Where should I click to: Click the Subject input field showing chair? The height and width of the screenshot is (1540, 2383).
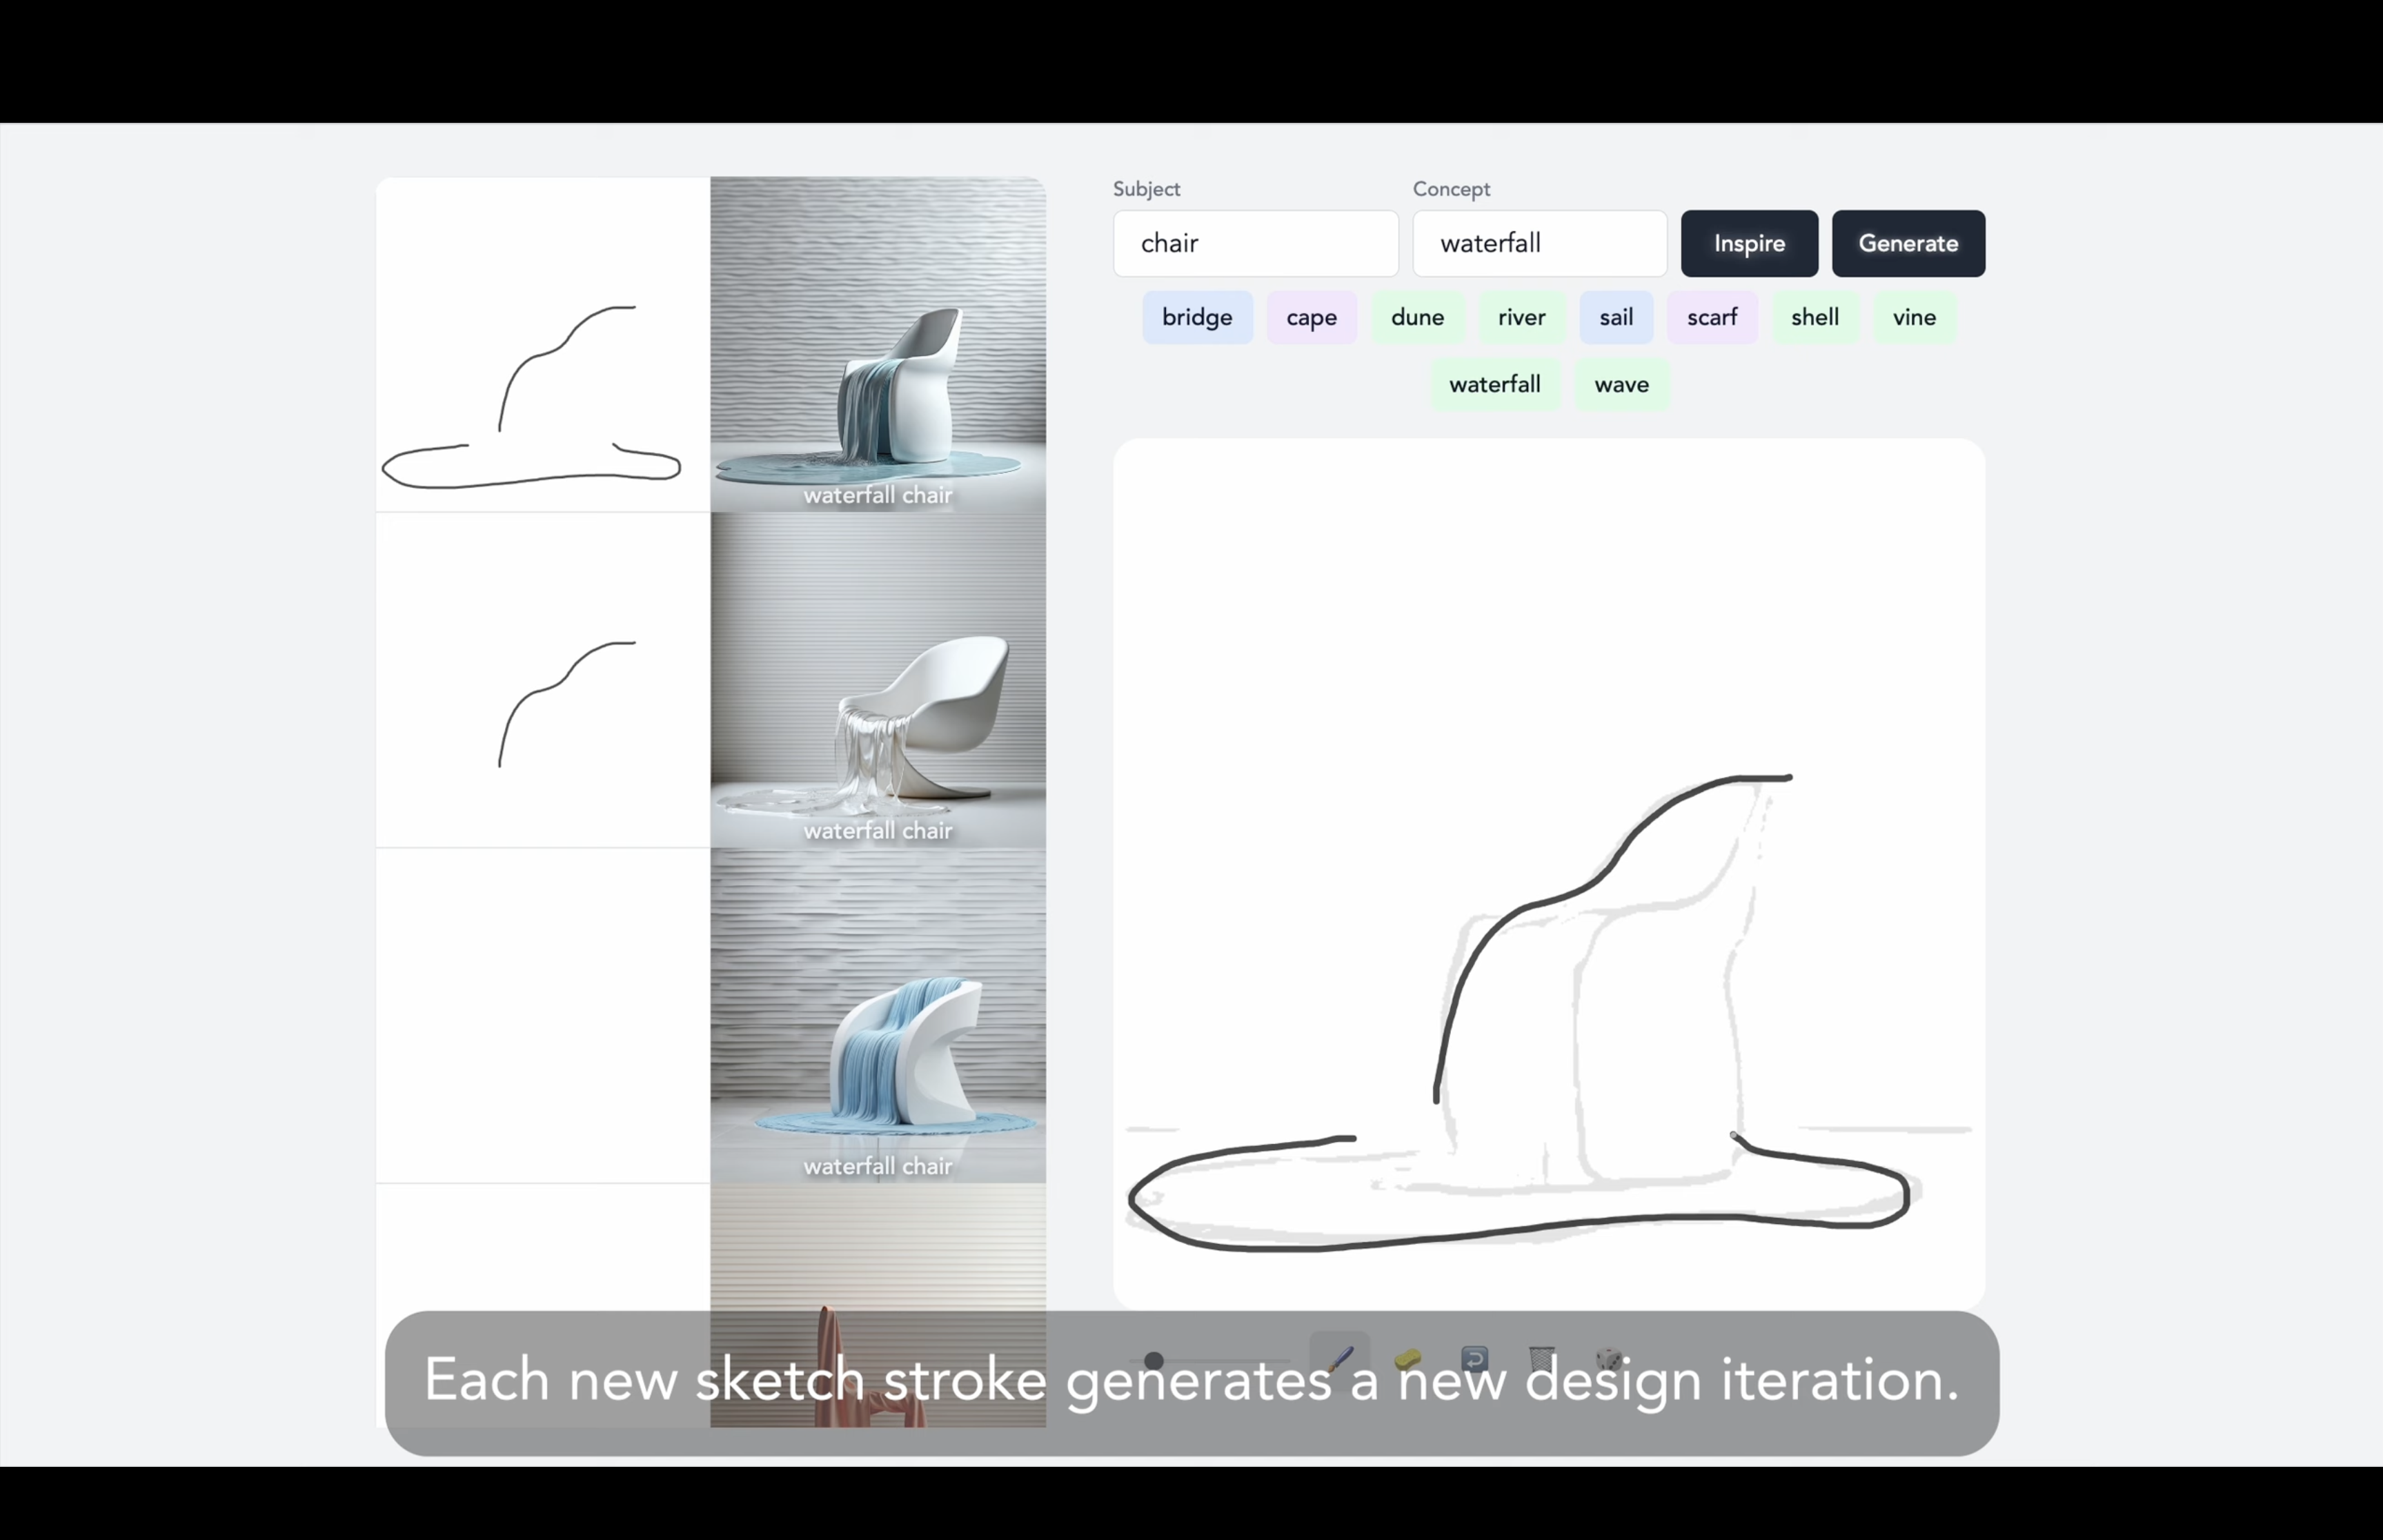click(1255, 243)
